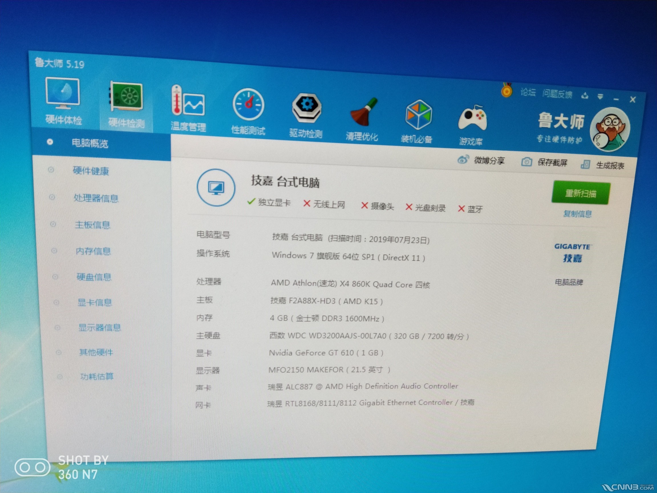
Task: Click the skin/upgrade icon next to 问题反馈
Action: click(x=585, y=96)
